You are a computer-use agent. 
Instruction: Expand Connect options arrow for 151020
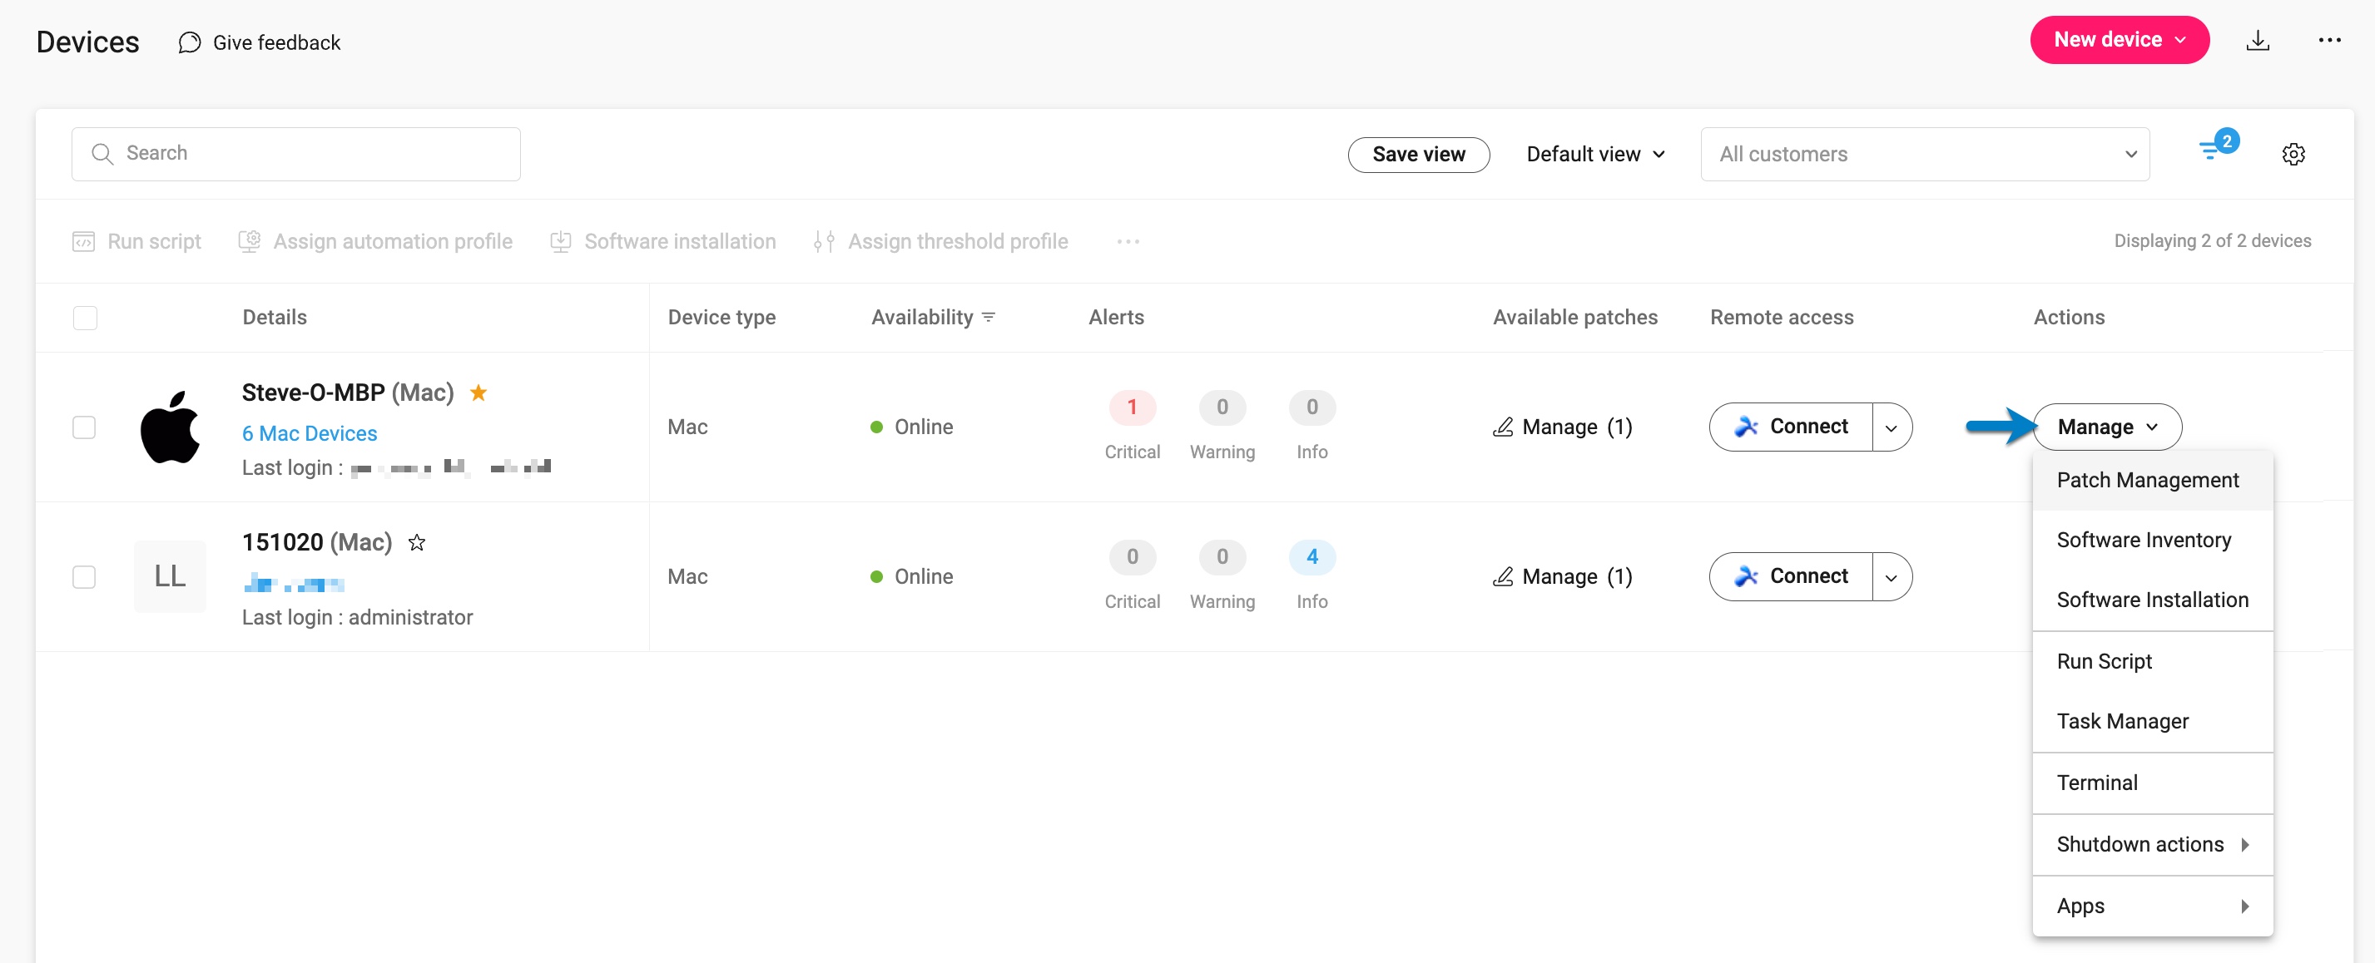[x=1891, y=577]
